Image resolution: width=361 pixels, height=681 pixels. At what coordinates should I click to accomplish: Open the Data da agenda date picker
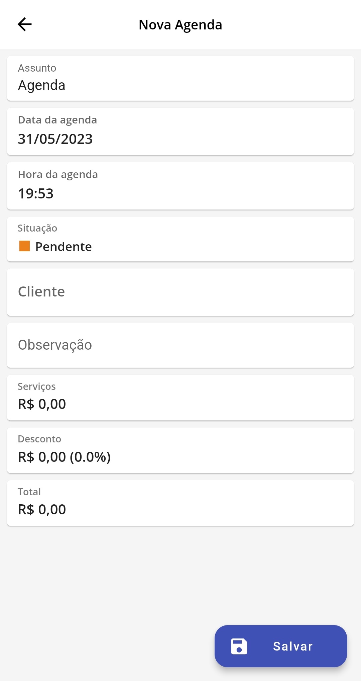pos(180,132)
